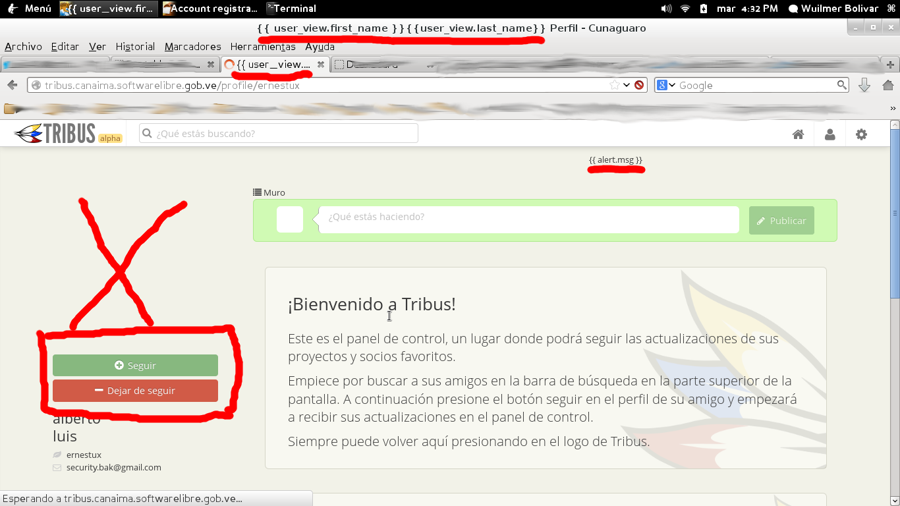Click the green Seguir button

click(x=135, y=365)
